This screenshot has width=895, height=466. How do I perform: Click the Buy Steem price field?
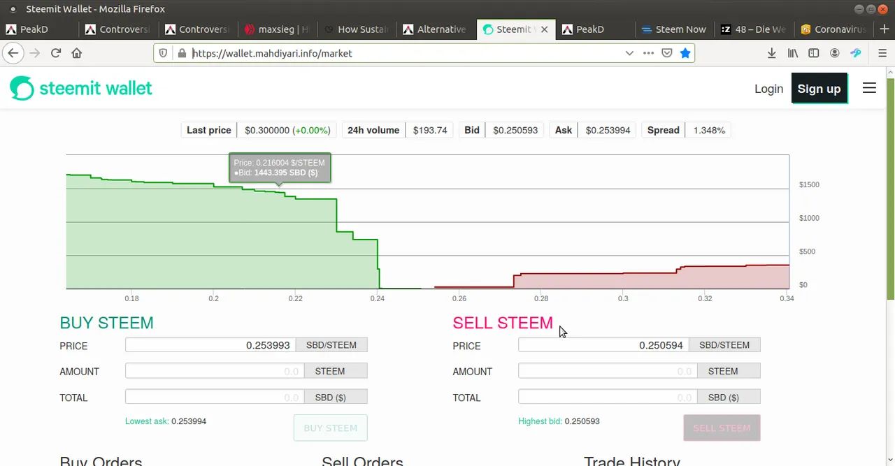pos(210,345)
